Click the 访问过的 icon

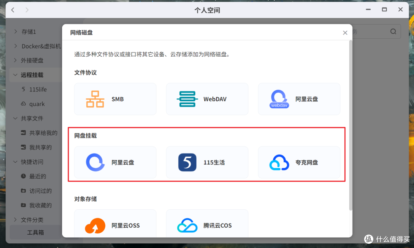pos(23,191)
